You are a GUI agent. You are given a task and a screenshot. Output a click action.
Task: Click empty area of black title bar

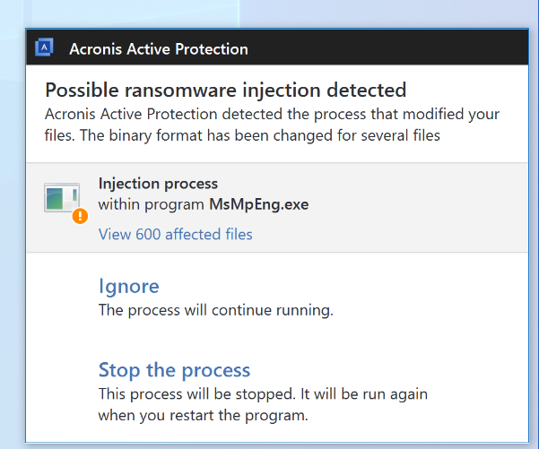pyautogui.click(x=388, y=47)
